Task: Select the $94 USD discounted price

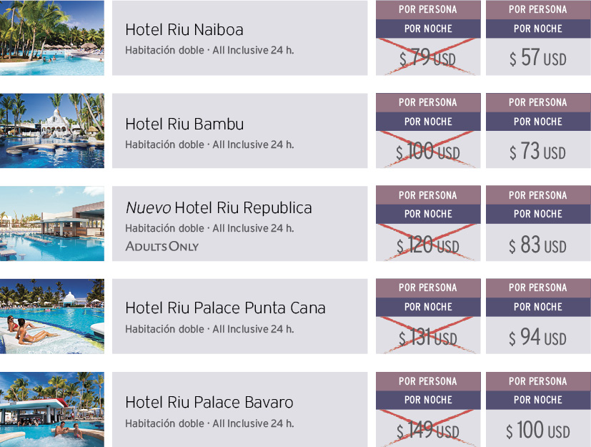Action: point(538,338)
